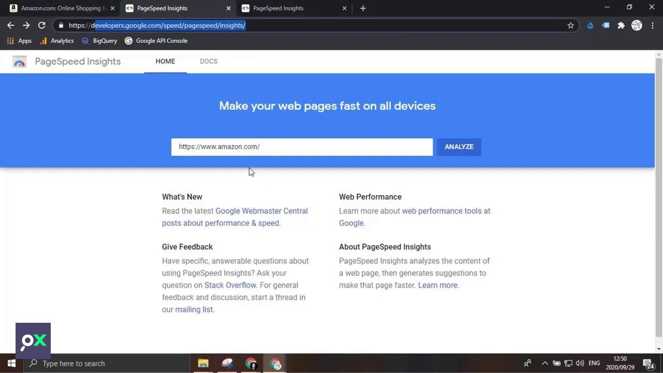Close the Amazon.com tab
The image size is (663, 373).
point(112,8)
